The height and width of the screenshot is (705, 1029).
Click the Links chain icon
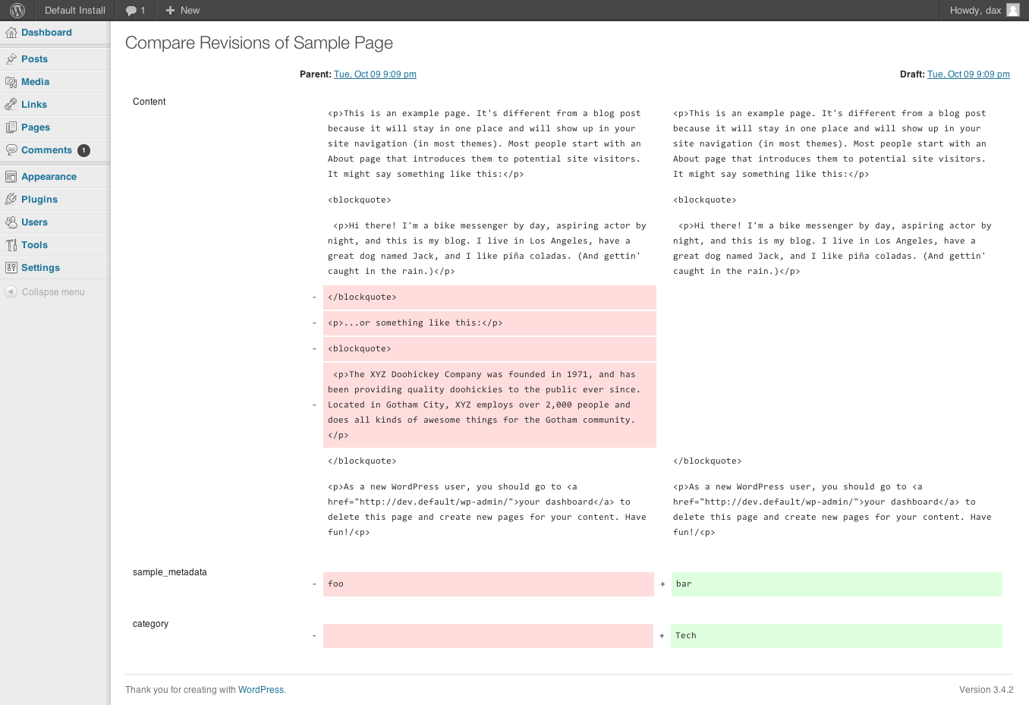pyautogui.click(x=11, y=105)
